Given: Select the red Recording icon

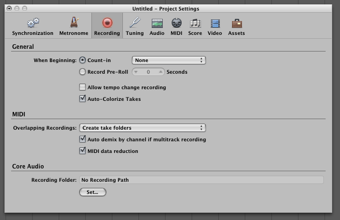Looking at the screenshot, I should pos(107,23).
